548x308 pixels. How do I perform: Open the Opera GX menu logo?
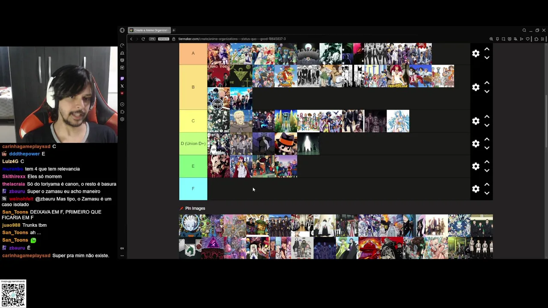[122, 30]
